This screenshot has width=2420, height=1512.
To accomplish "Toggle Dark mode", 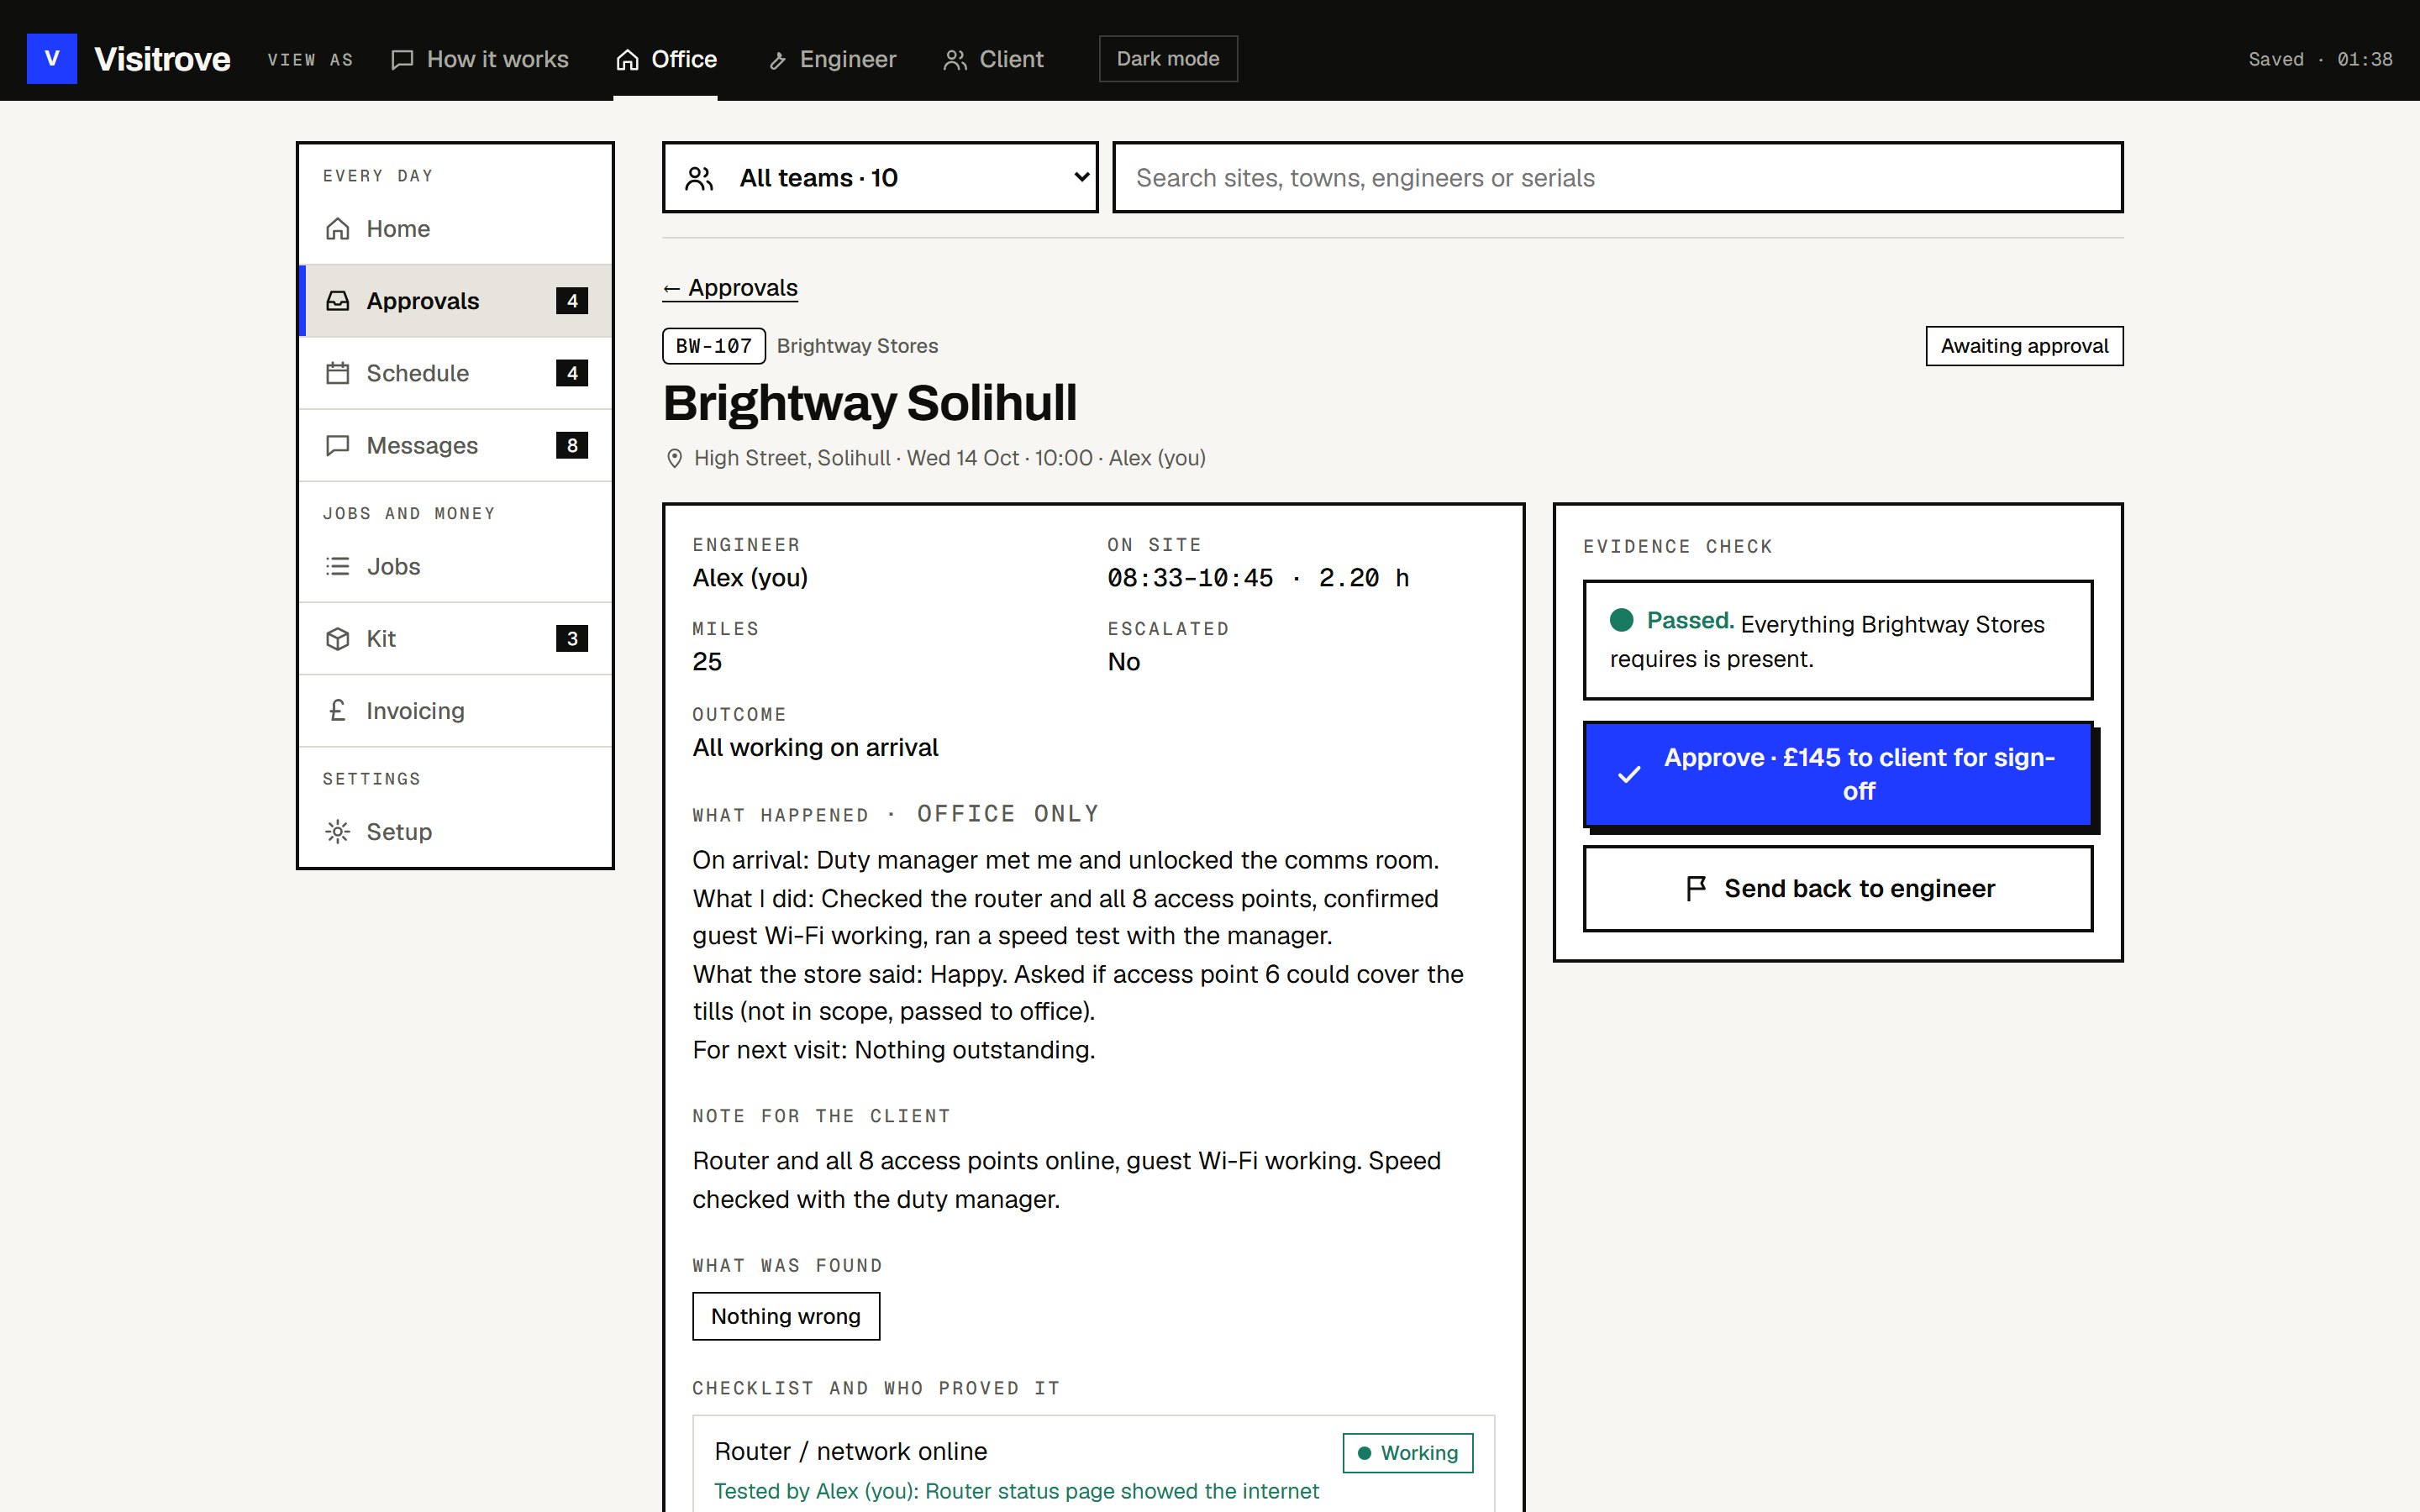I will [1168, 59].
